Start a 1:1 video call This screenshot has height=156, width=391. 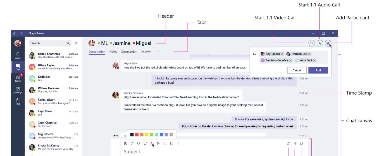pyautogui.click(x=311, y=43)
